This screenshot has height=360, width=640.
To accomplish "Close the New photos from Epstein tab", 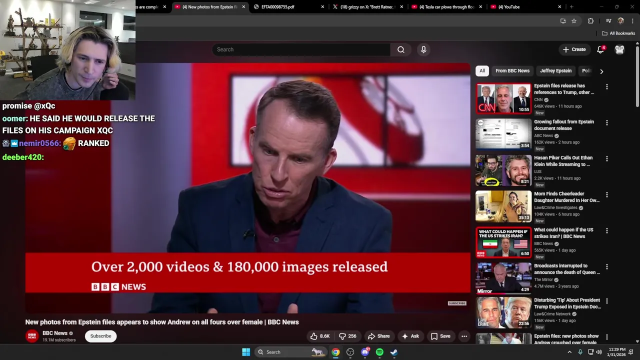I will 243,7.
